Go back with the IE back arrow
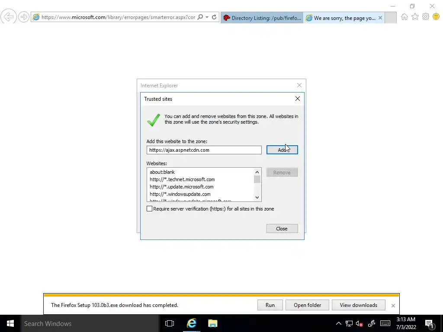 tap(9, 17)
